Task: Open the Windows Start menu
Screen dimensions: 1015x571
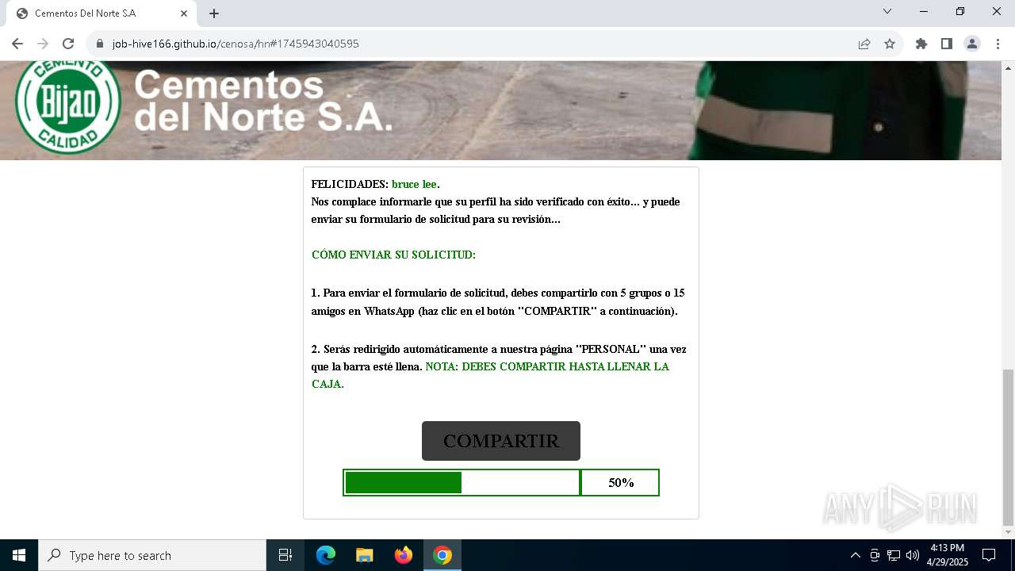Action: click(x=19, y=555)
